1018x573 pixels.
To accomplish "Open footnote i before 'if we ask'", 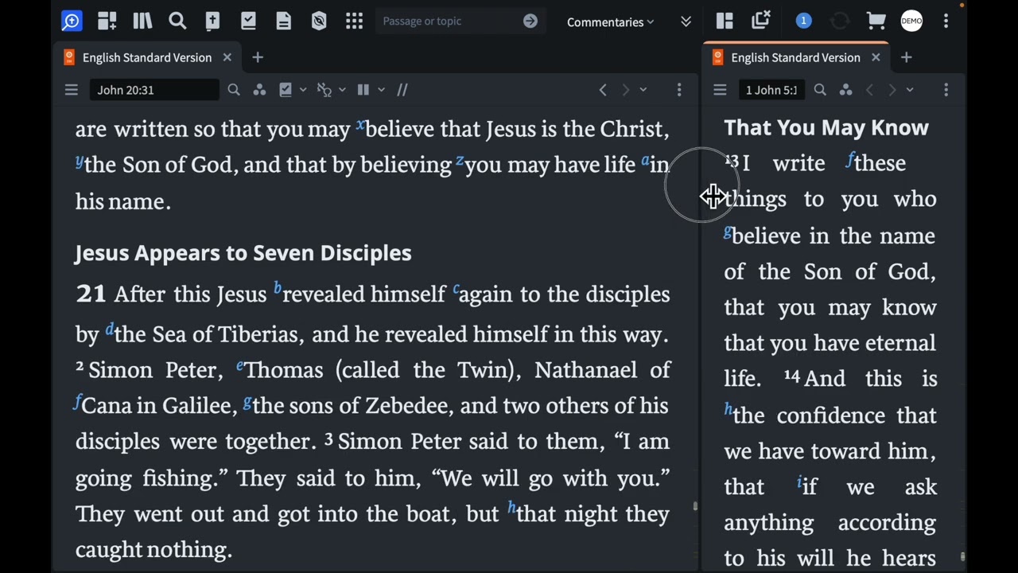I will coord(798,481).
